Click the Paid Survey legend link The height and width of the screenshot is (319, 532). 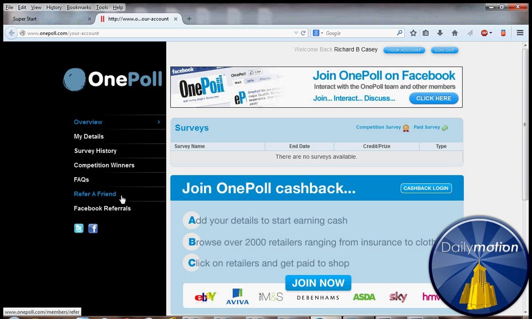click(427, 127)
